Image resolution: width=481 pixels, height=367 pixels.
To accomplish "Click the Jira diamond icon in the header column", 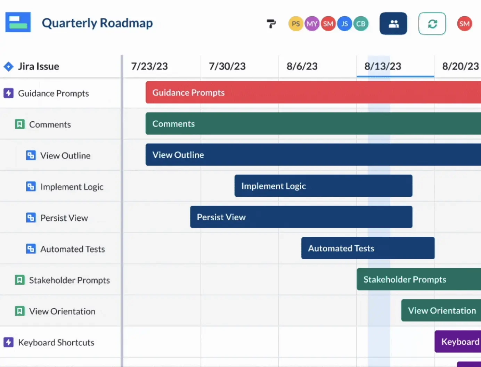I will (8, 66).
